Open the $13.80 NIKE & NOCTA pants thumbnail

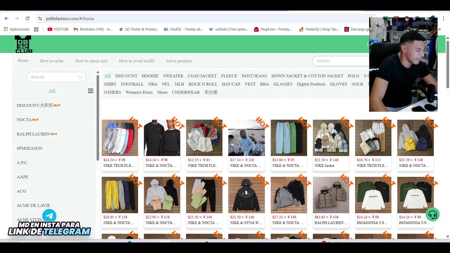pyautogui.click(x=289, y=138)
